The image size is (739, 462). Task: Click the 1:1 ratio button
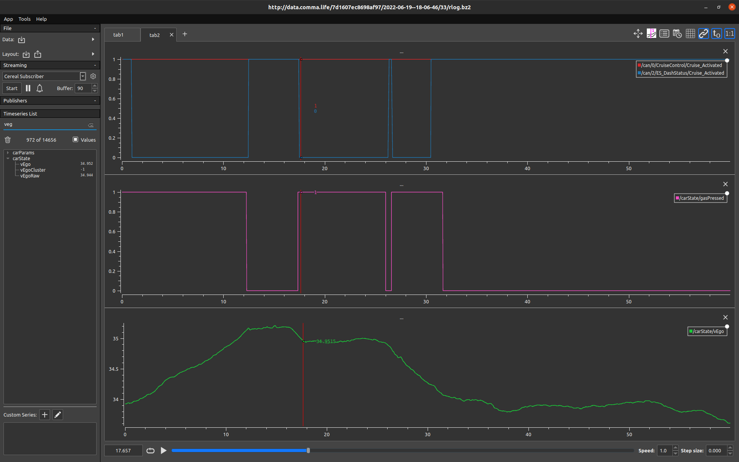click(729, 34)
